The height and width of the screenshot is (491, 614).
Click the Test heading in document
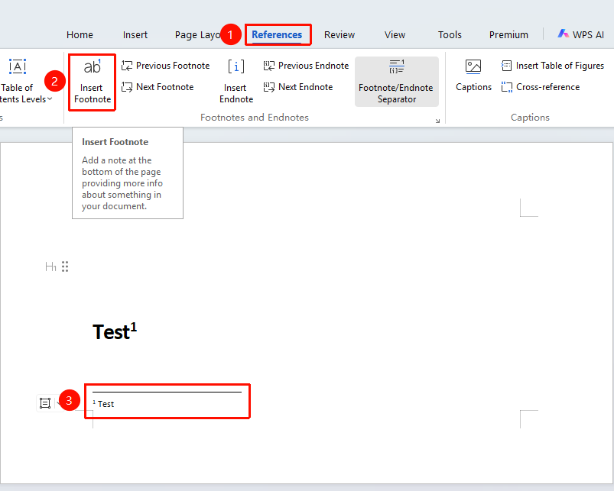(x=111, y=332)
